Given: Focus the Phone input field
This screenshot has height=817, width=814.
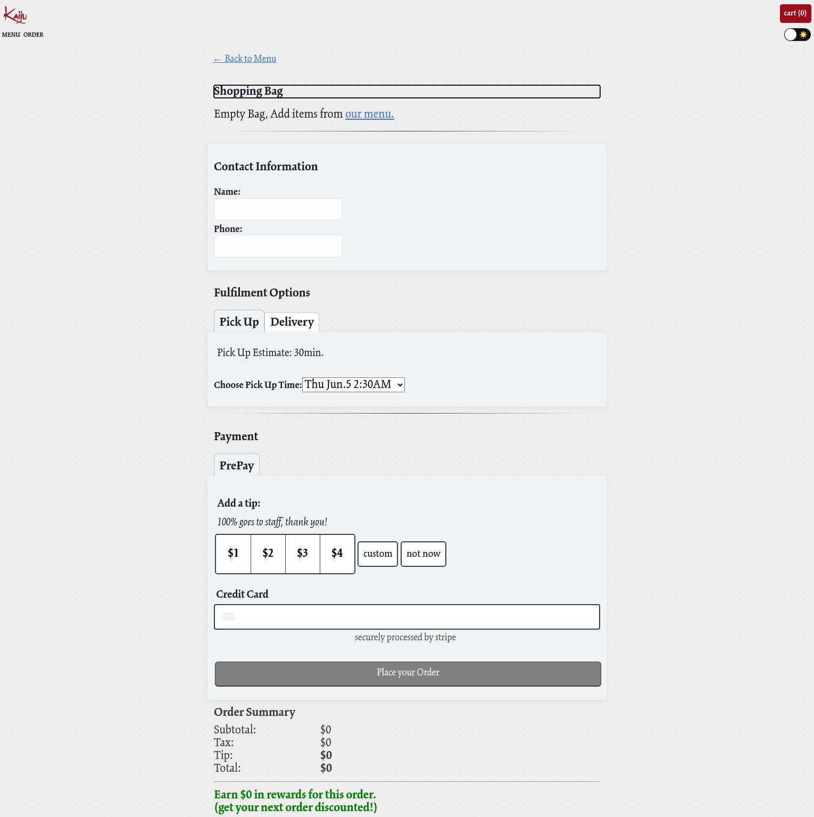Looking at the screenshot, I should pos(278,246).
